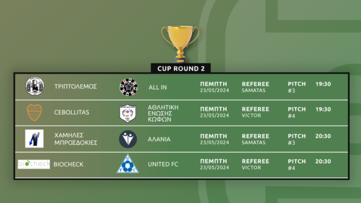
Task: Select the orange Cebollitas shield logo
Action: pyautogui.click(x=34, y=113)
